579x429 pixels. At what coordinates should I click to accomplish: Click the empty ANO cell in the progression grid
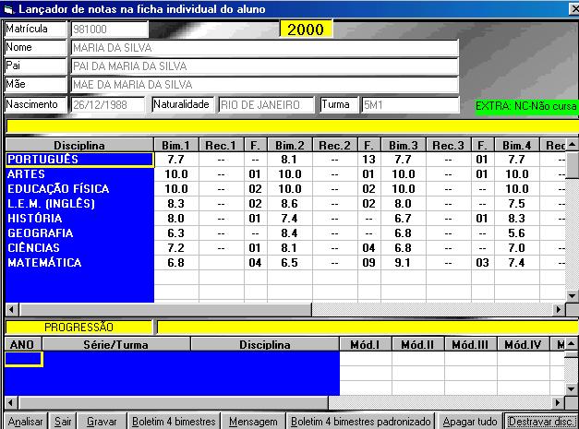click(23, 360)
